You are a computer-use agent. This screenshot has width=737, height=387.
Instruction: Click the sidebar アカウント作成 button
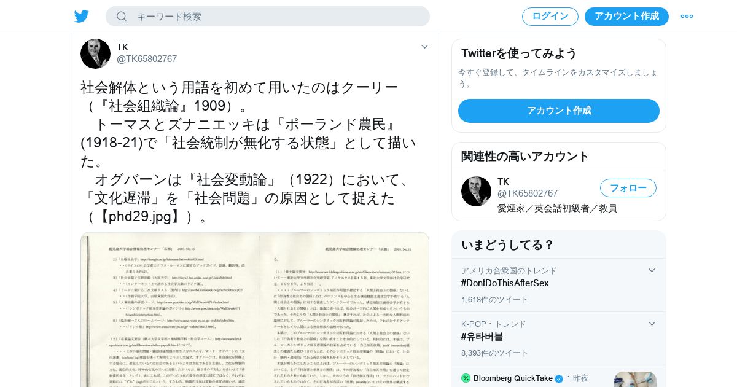coord(559,111)
